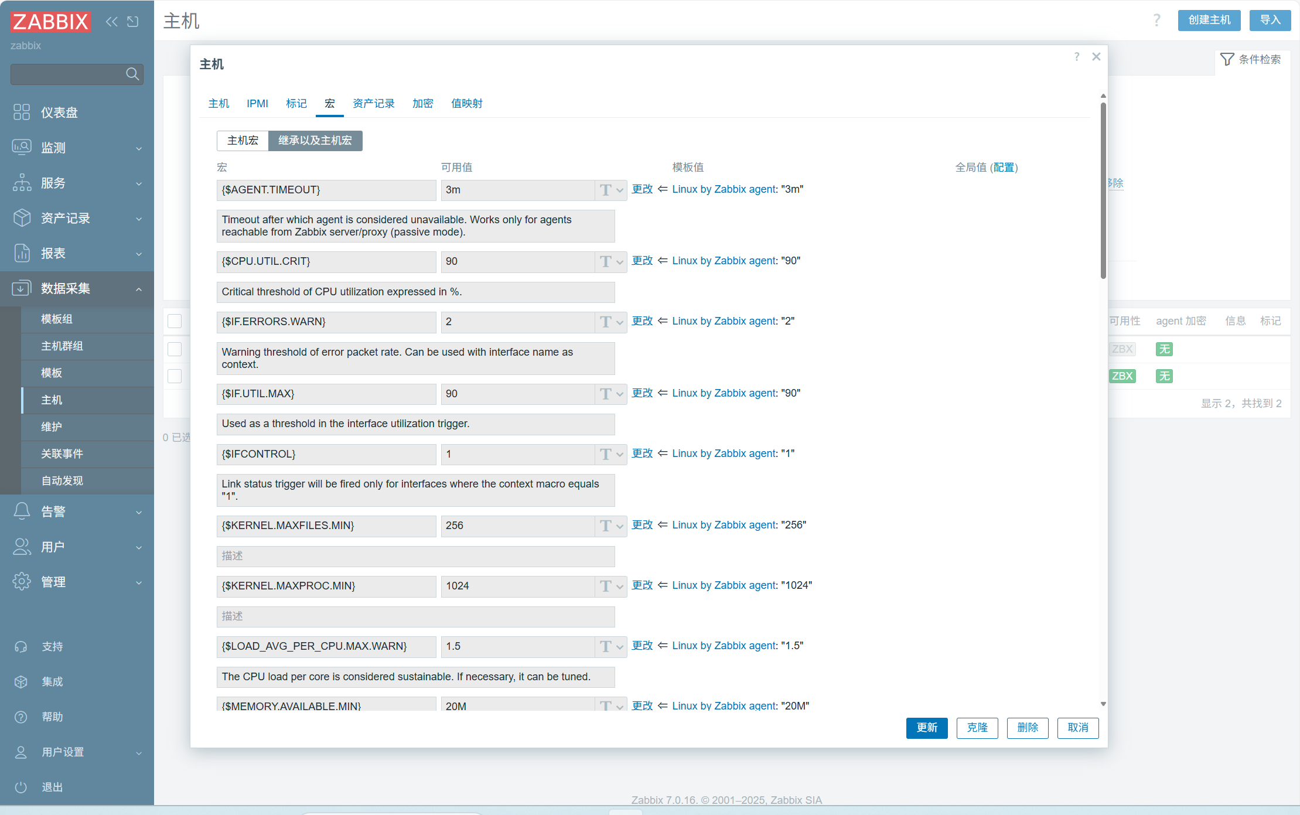This screenshot has width=1300, height=815.
Task: Click the 报表 reports icon
Action: [22, 253]
